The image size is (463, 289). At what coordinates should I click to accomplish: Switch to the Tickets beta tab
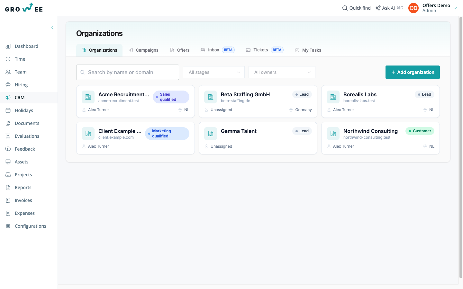[x=265, y=50]
